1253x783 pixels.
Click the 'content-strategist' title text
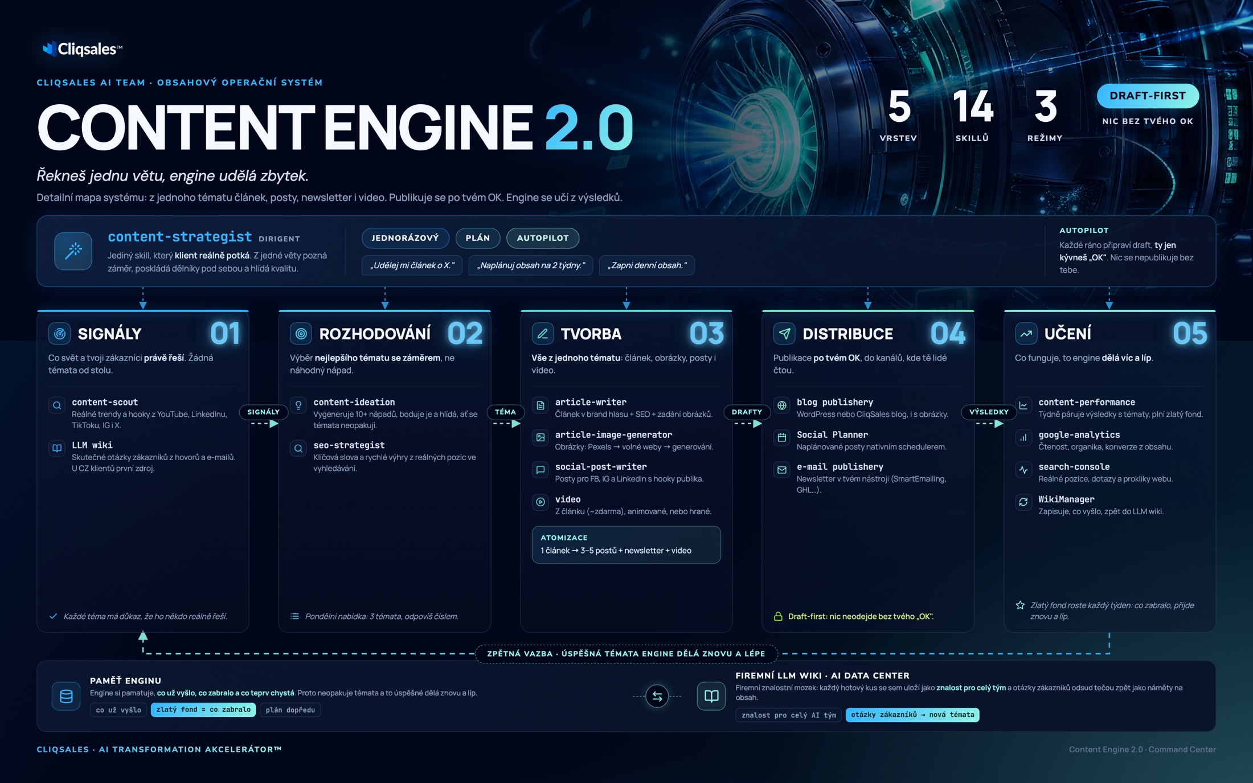pos(179,236)
